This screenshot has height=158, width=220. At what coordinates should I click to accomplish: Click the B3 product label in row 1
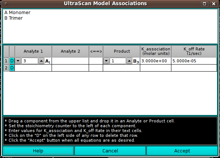[136, 61]
